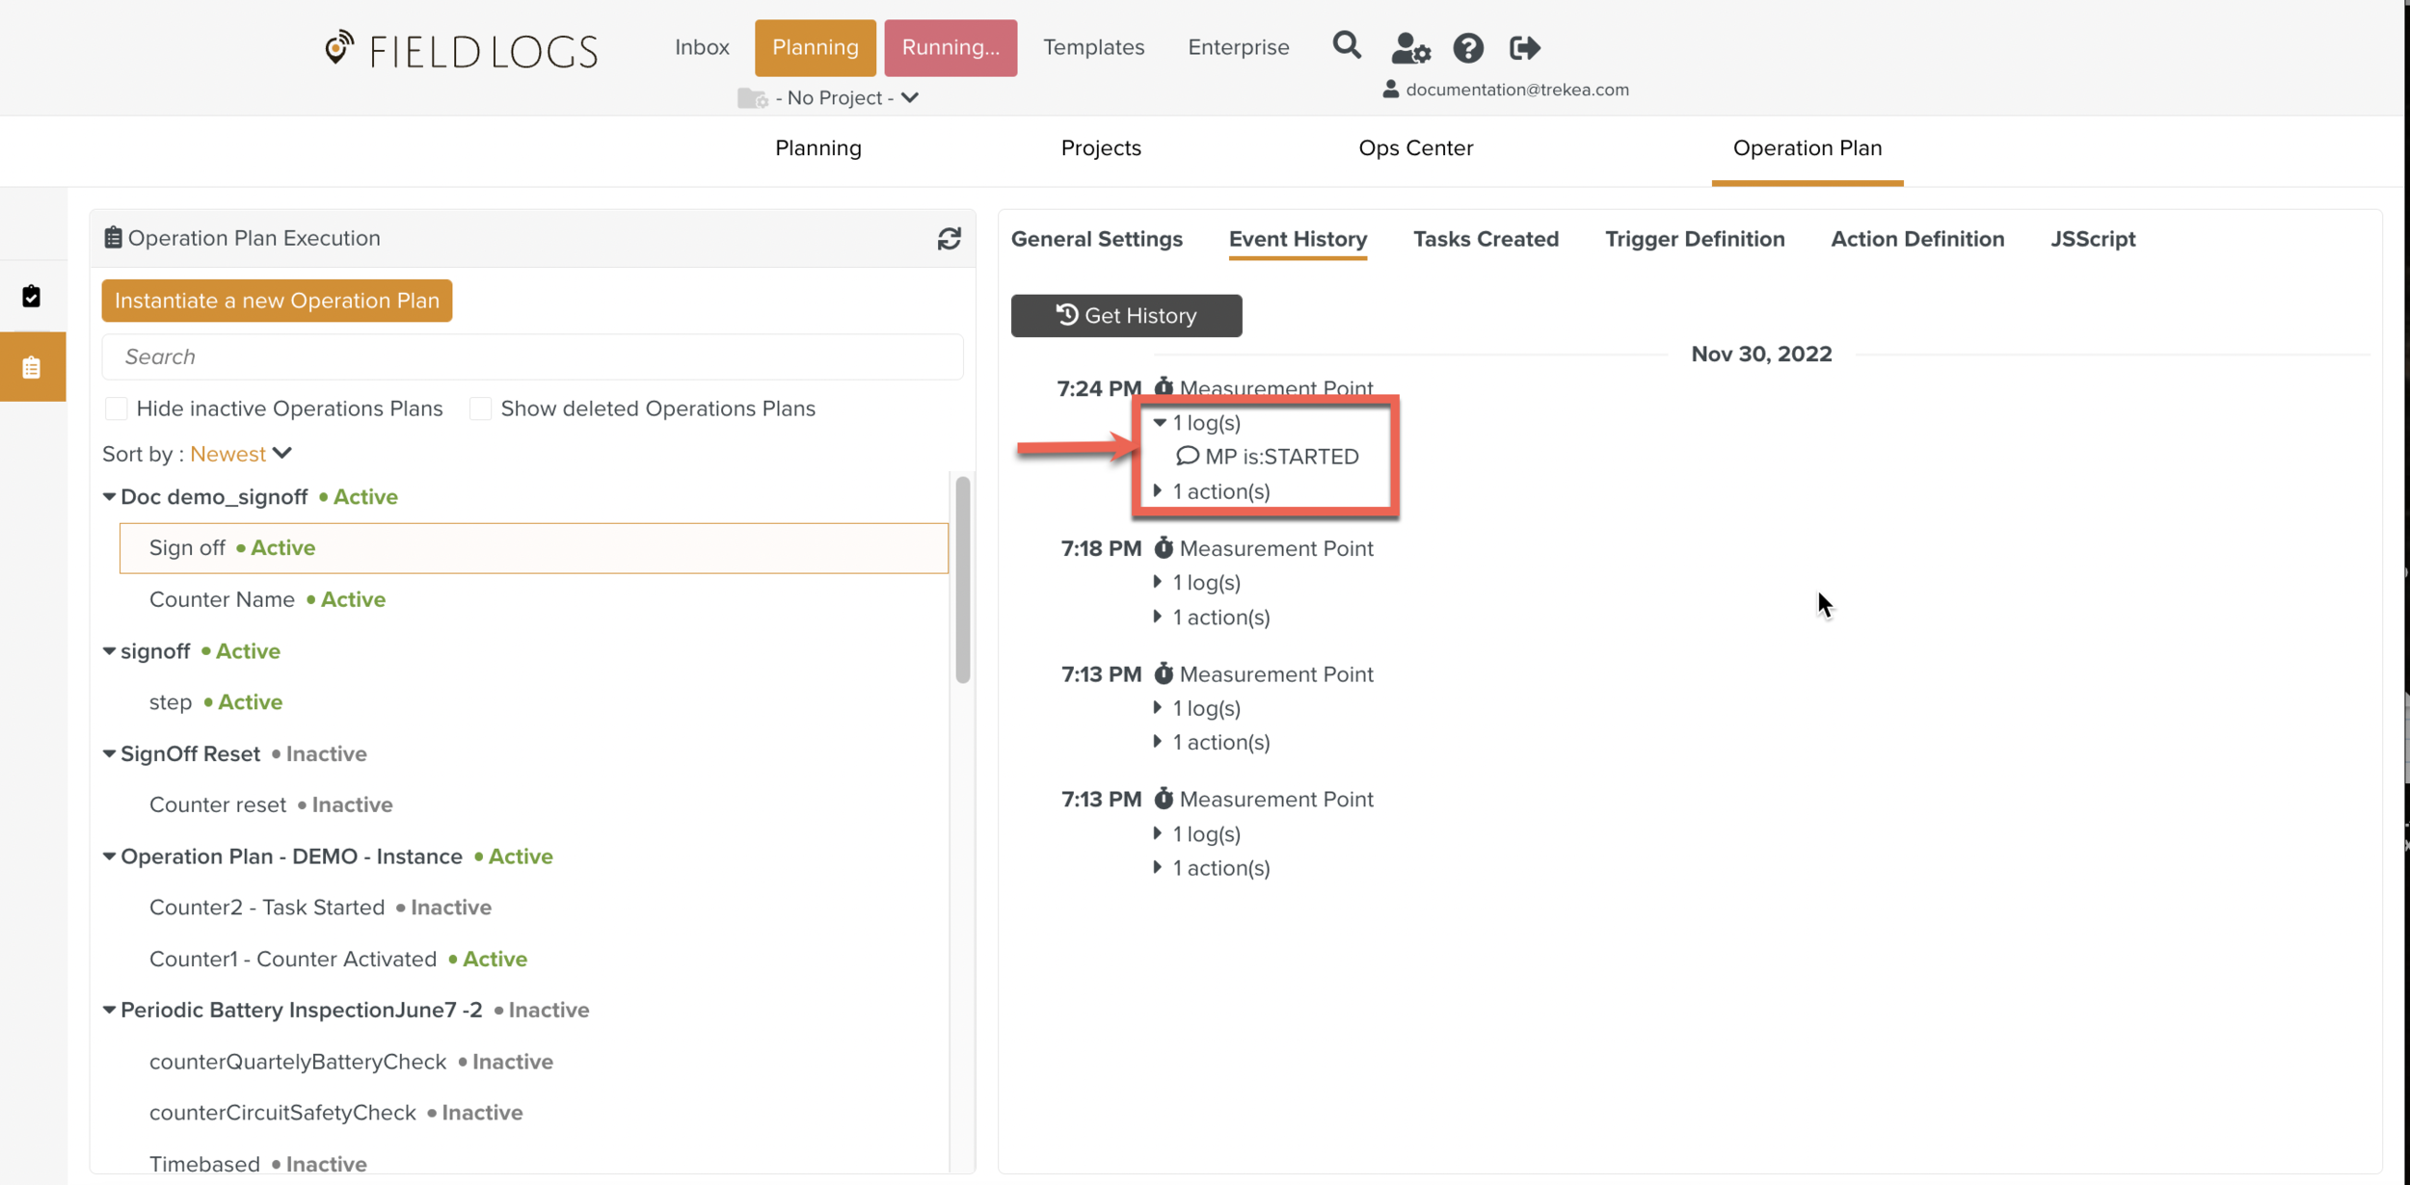Open the Enterprise menu
The height and width of the screenshot is (1185, 2410).
click(1238, 47)
